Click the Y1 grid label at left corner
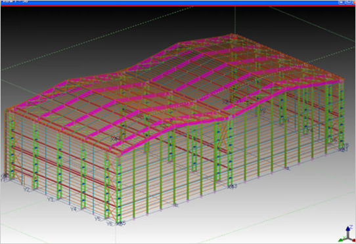The image size is (356, 244). 3,180
